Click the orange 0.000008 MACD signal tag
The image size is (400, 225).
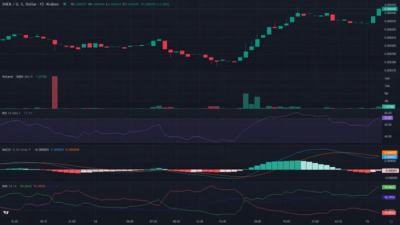(390, 153)
